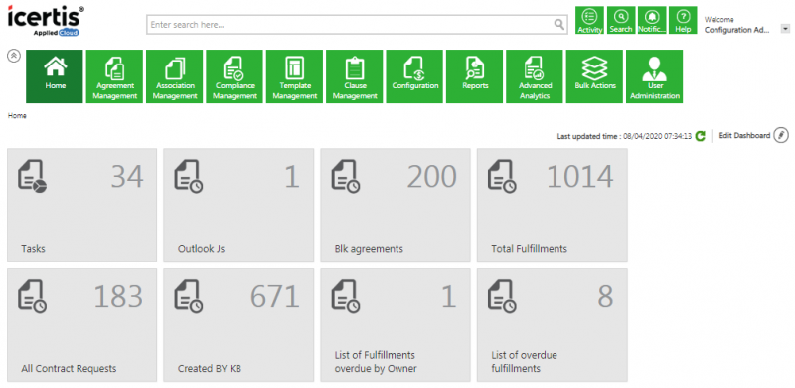The height and width of the screenshot is (388, 795).
Task: Open the Reports navigation tile
Action: (475, 76)
